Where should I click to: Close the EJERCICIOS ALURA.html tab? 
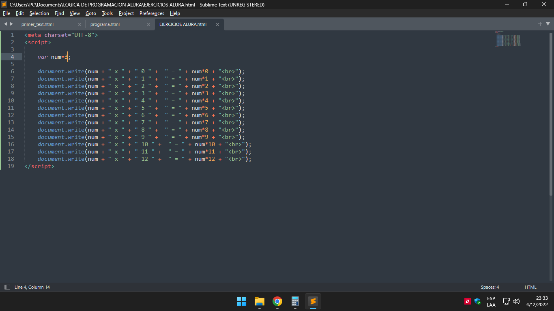coord(217,24)
